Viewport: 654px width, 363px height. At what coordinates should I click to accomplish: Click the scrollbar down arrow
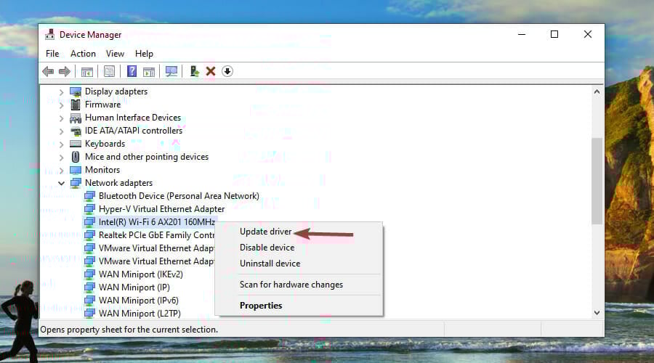click(597, 313)
